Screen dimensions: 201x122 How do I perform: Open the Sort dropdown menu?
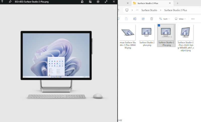[164, 19]
